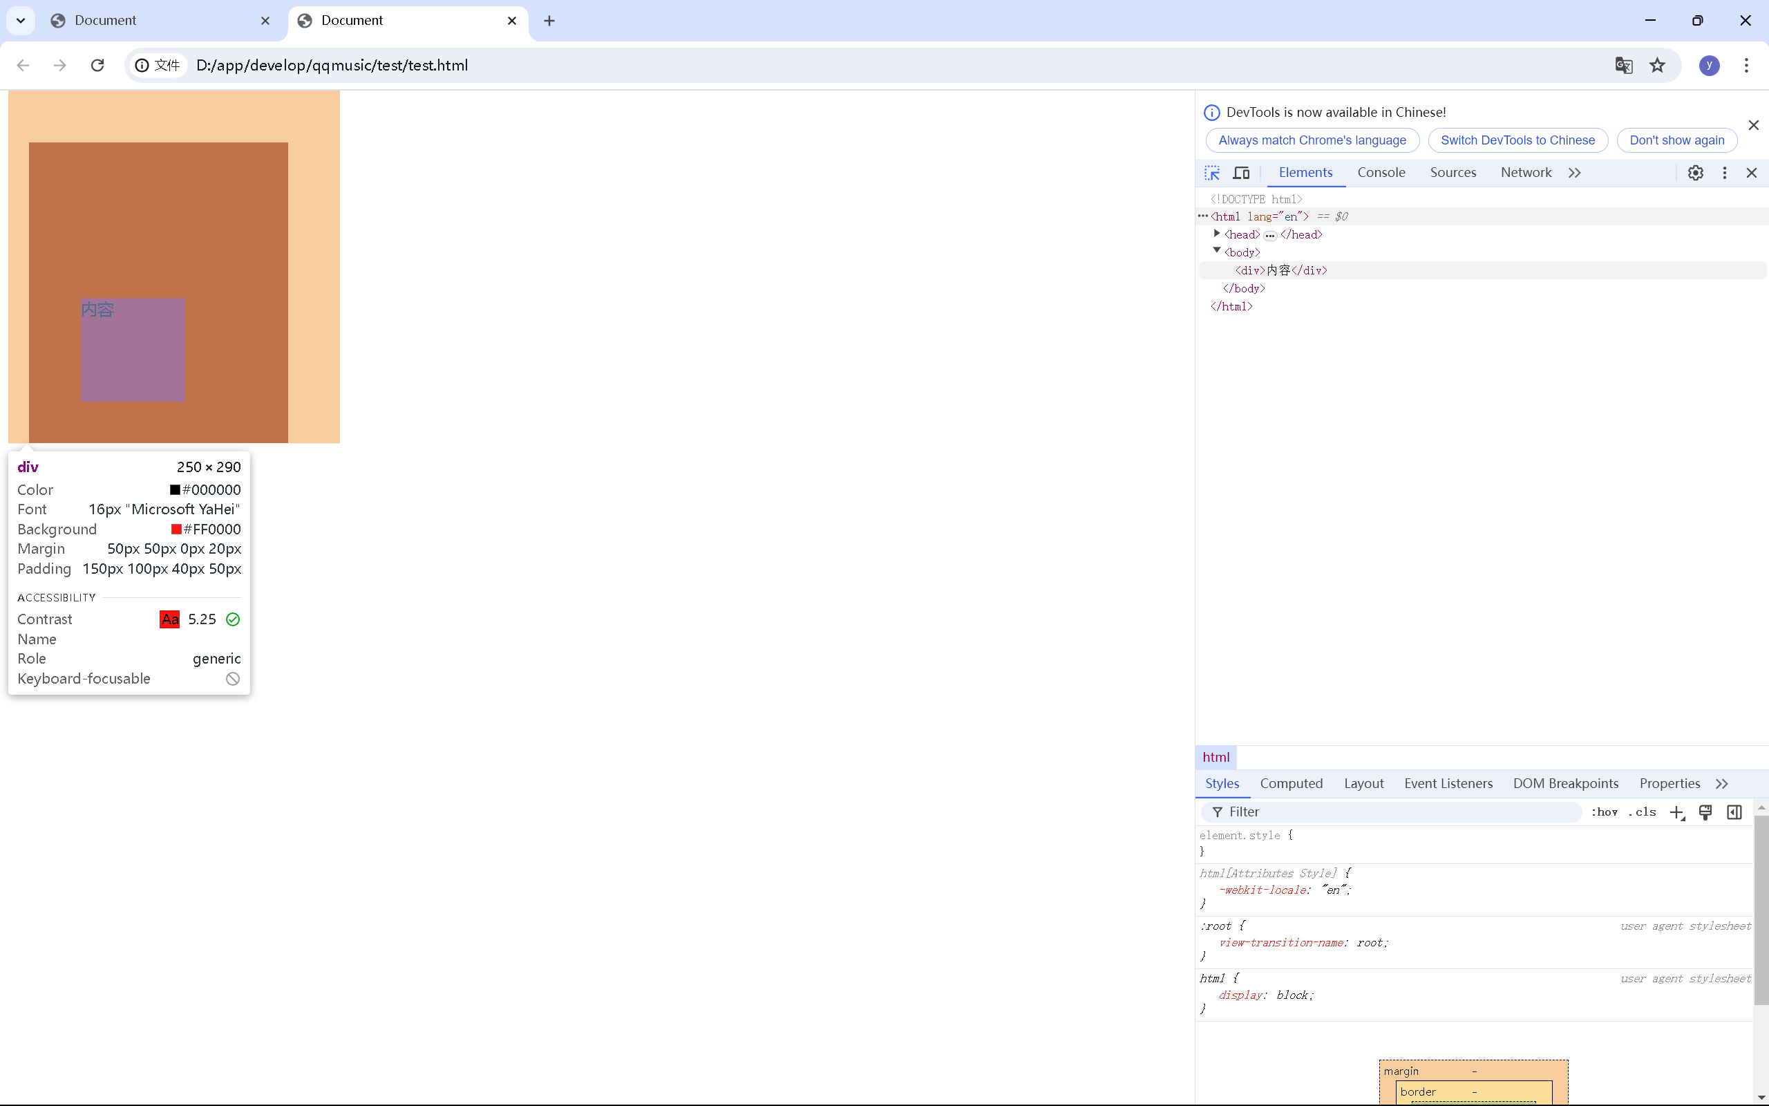This screenshot has height=1106, width=1769.
Task: Open the Sources tab
Action: coord(1453,173)
